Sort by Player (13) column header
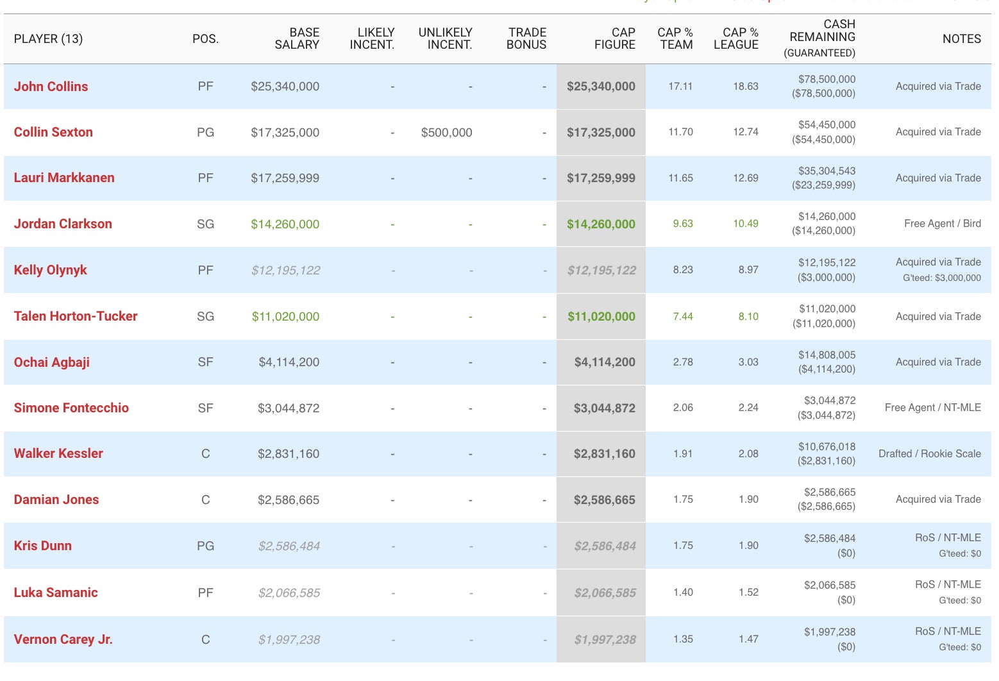This screenshot has width=999, height=681. [48, 38]
